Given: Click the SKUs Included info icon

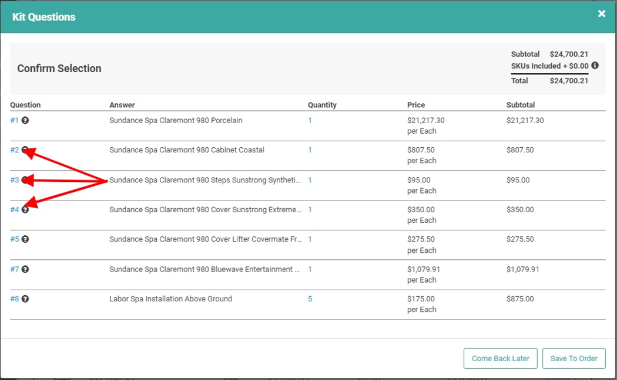Looking at the screenshot, I should 595,66.
